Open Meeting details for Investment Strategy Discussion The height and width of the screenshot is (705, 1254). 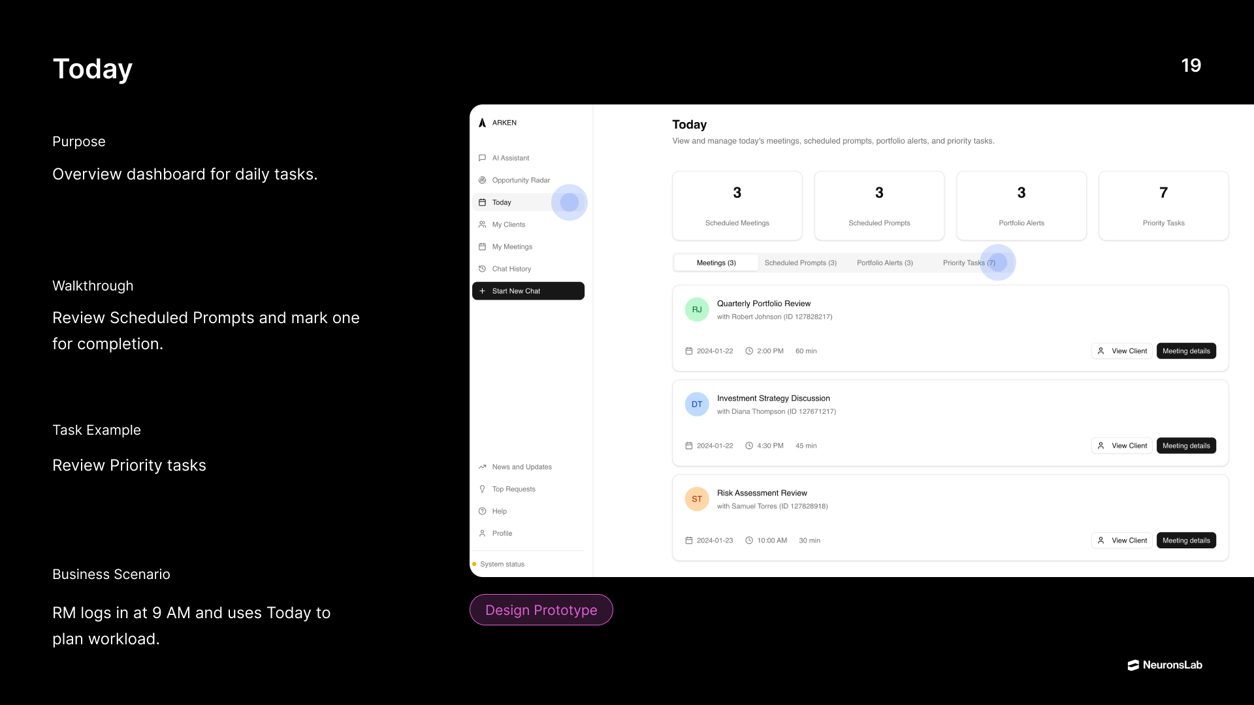click(1185, 446)
